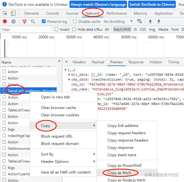The width and height of the screenshot is (184, 182).
Task: Open the Memory panel
Action: coord(141,13)
